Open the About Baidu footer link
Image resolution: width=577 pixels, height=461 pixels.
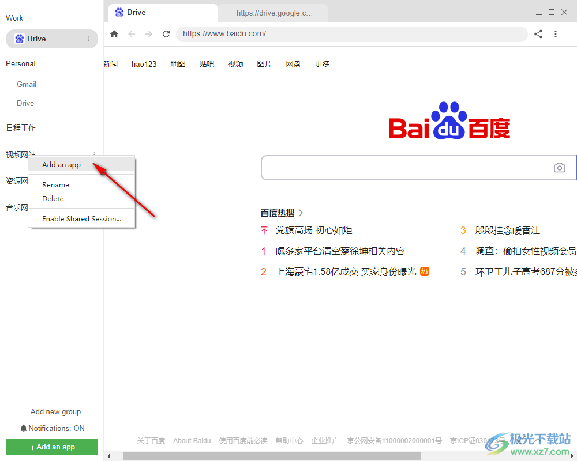[x=192, y=440]
